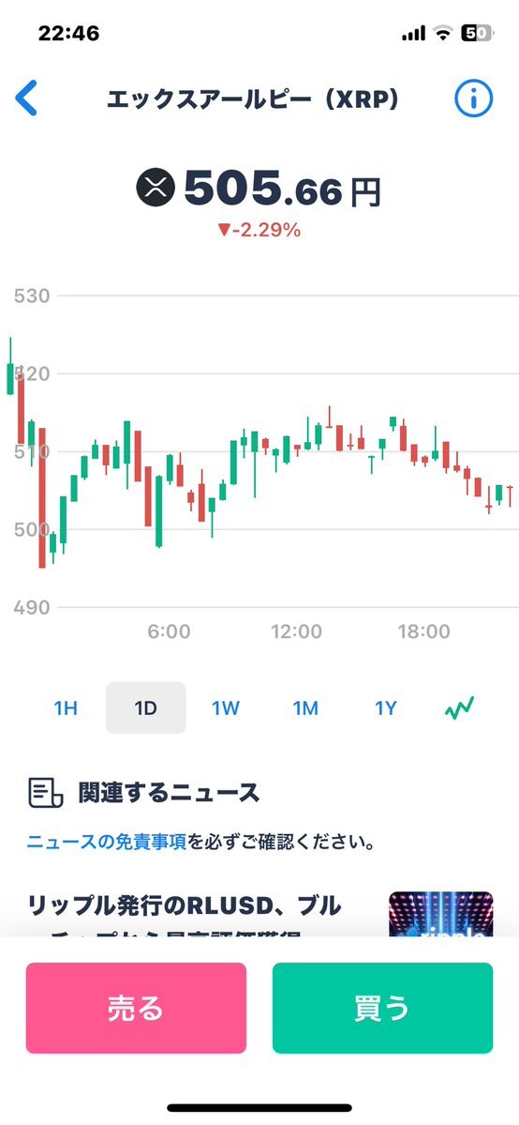519x1125 pixels.
Task: Tap the pink 売る sell button
Action: 136,1008
